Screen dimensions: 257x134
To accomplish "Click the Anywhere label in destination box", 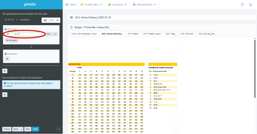I will [12, 54].
